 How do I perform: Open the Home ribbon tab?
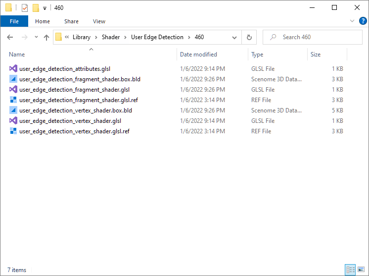[43, 21]
